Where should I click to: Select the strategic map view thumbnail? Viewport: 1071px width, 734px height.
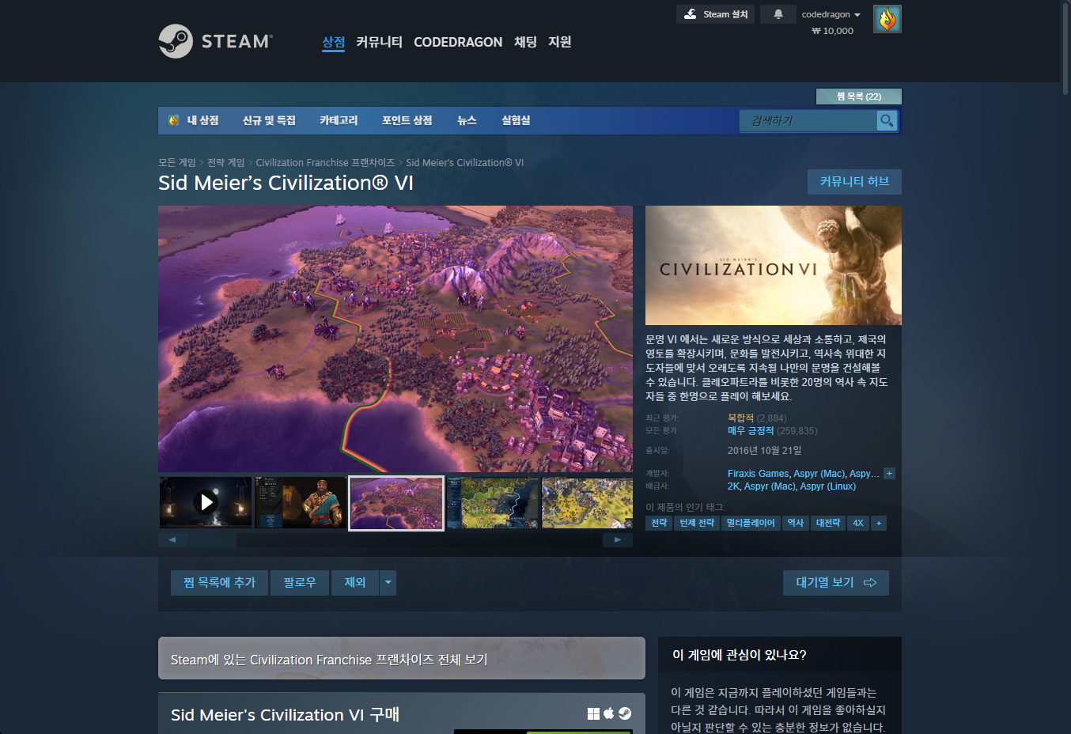coord(492,502)
